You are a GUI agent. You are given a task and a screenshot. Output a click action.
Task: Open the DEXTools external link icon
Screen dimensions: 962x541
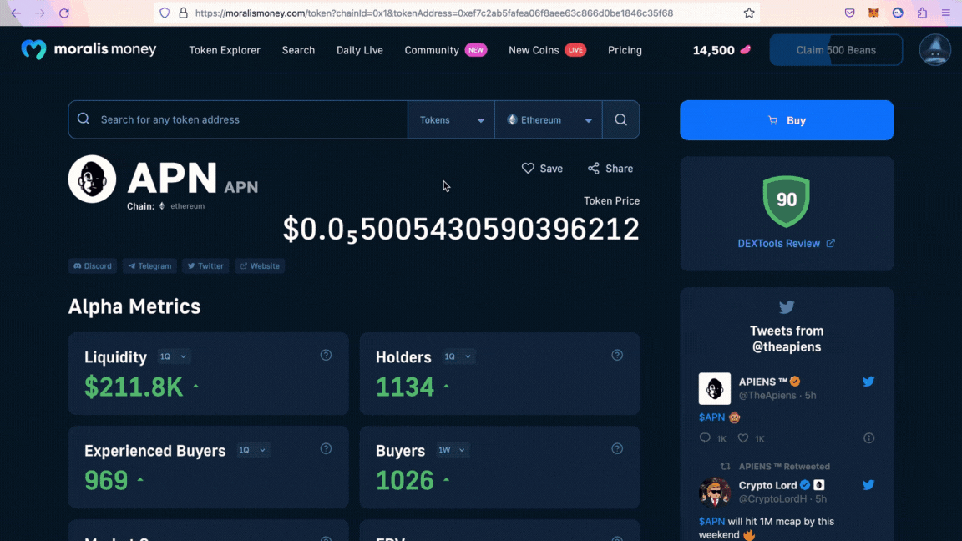[831, 244]
